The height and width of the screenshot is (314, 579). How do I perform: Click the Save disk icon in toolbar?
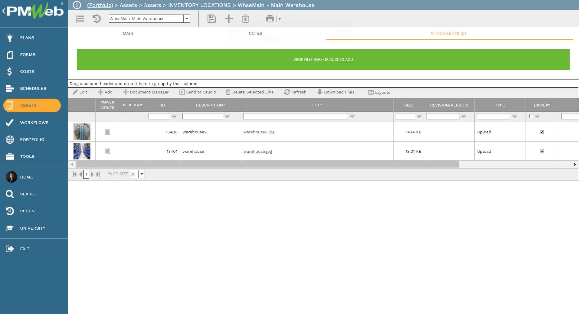click(211, 19)
